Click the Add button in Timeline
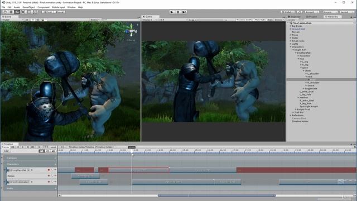 tap(6, 151)
